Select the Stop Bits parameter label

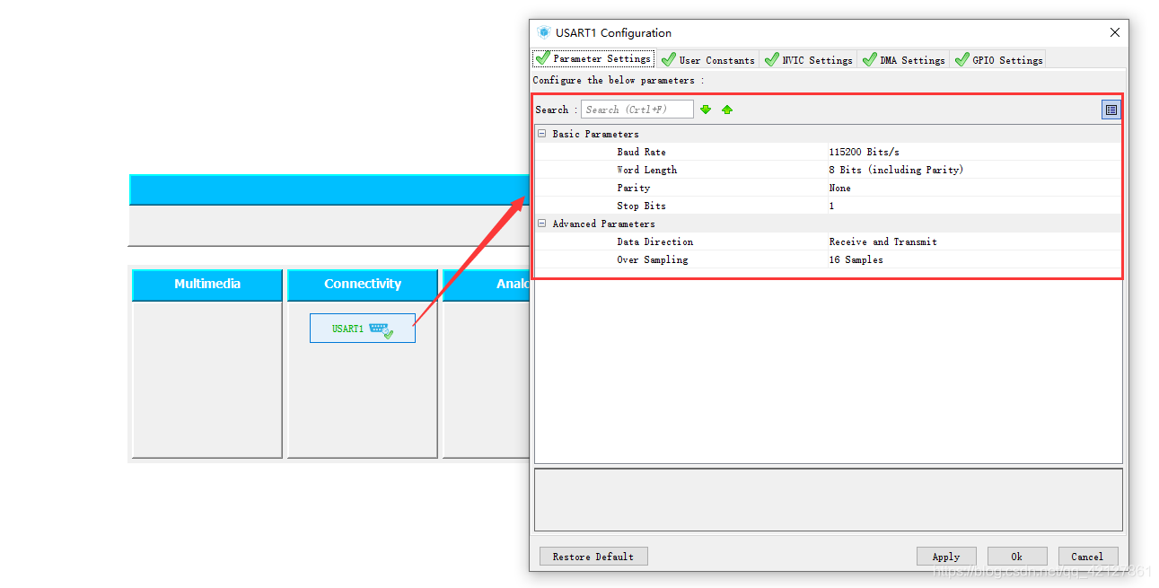point(641,206)
